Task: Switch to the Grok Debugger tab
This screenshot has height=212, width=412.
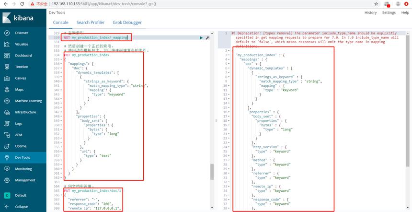Action: click(x=127, y=23)
